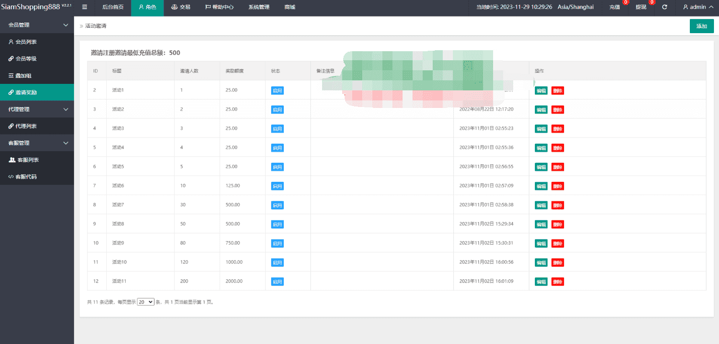The width and height of the screenshot is (719, 344).
Task: Open 会员等级 sidebar item
Action: pyautogui.click(x=26, y=59)
